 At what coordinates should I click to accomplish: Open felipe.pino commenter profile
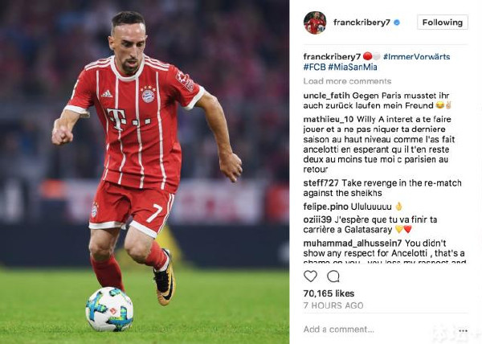coord(325,207)
